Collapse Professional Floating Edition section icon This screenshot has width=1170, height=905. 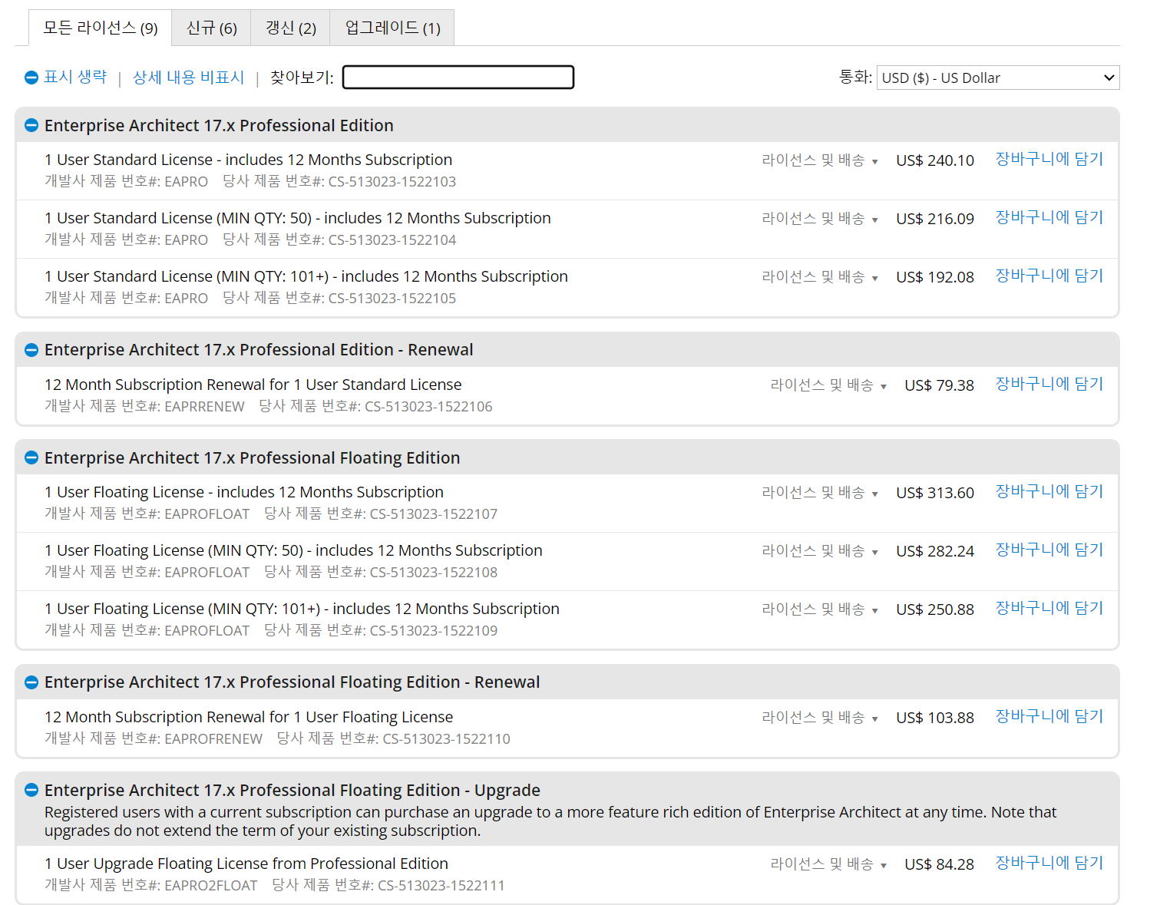click(31, 457)
